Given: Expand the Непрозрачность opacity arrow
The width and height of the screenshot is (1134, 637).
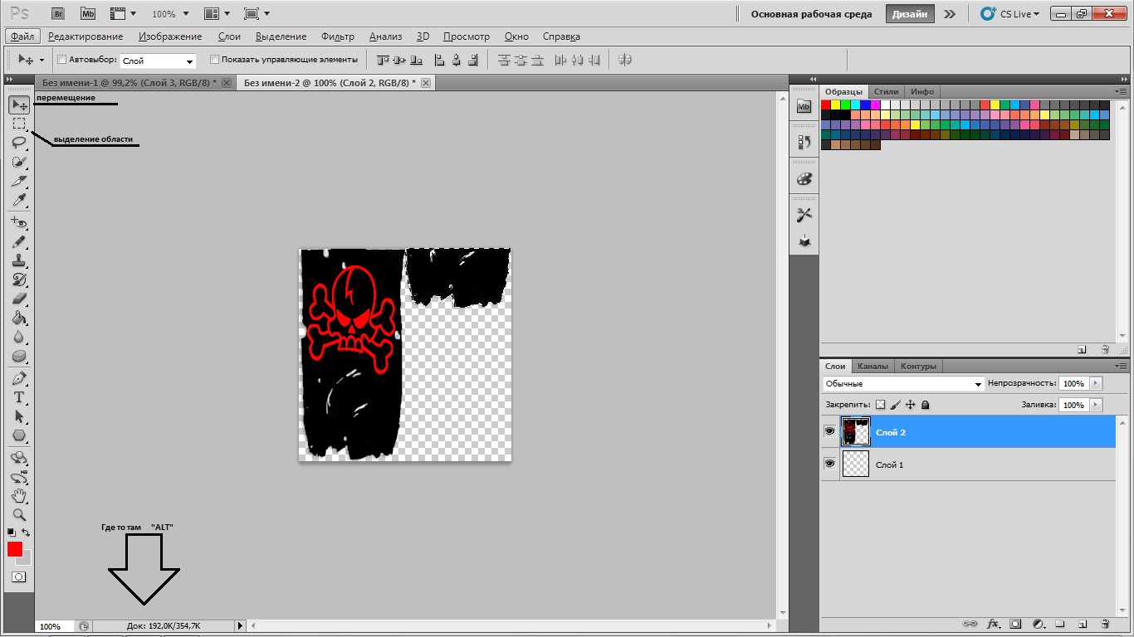Looking at the screenshot, I should [x=1096, y=384].
